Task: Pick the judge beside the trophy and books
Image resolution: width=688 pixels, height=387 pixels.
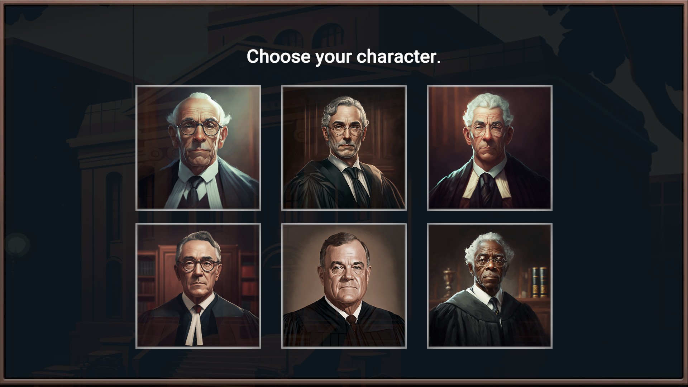Action: coord(490,286)
